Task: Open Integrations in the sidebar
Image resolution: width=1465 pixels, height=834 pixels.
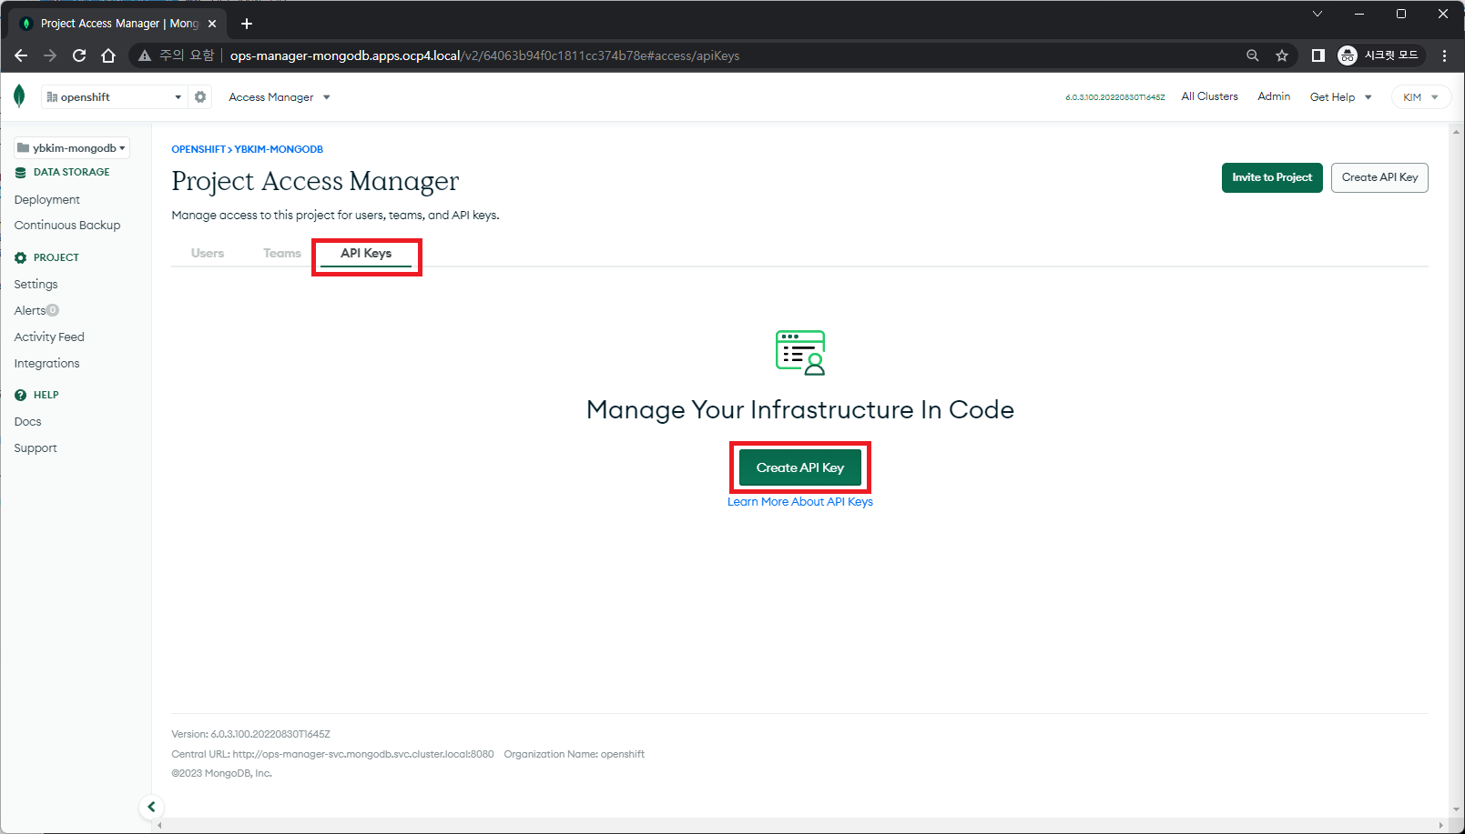Action: pos(46,363)
